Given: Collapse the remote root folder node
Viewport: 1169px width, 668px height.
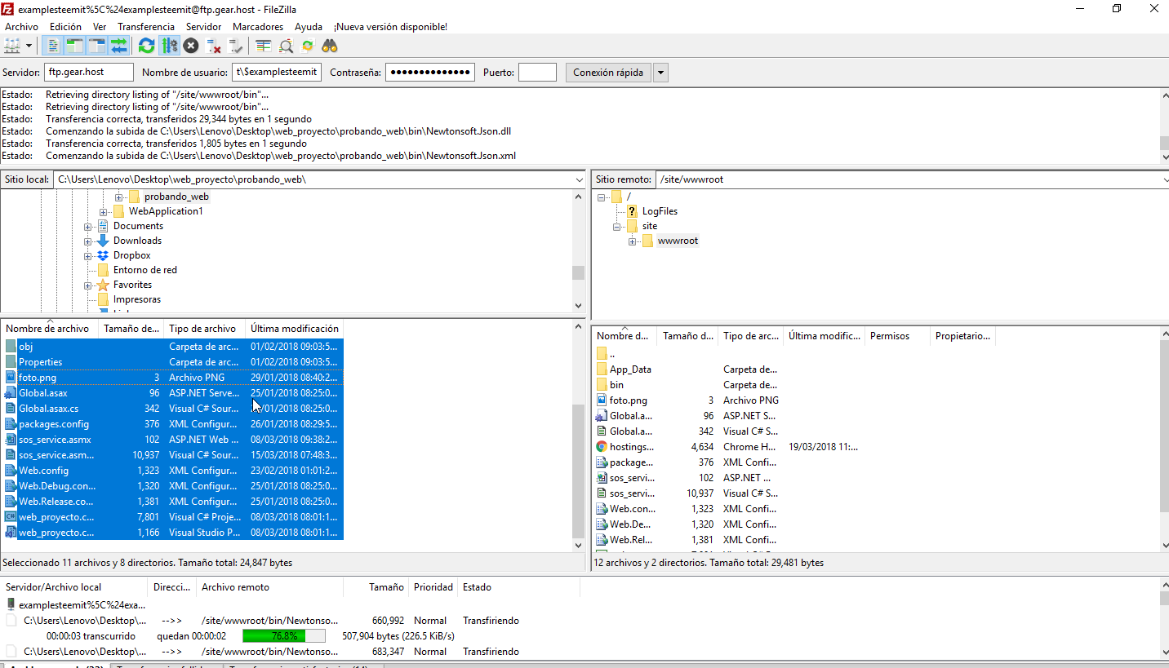Looking at the screenshot, I should [602, 197].
